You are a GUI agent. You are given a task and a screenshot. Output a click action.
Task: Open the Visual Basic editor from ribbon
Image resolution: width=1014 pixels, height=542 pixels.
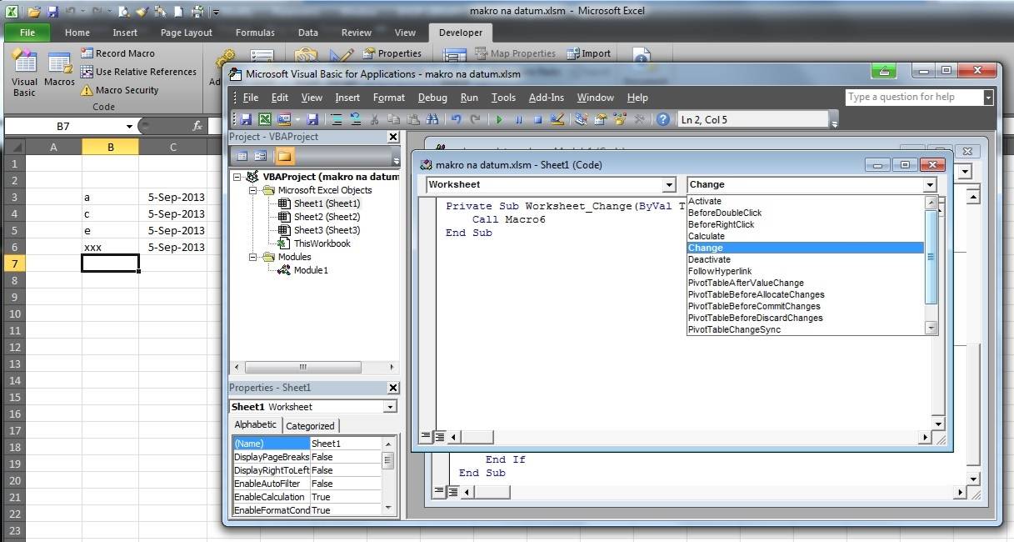click(x=24, y=72)
